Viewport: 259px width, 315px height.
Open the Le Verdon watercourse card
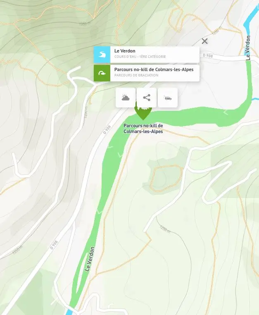[147, 55]
